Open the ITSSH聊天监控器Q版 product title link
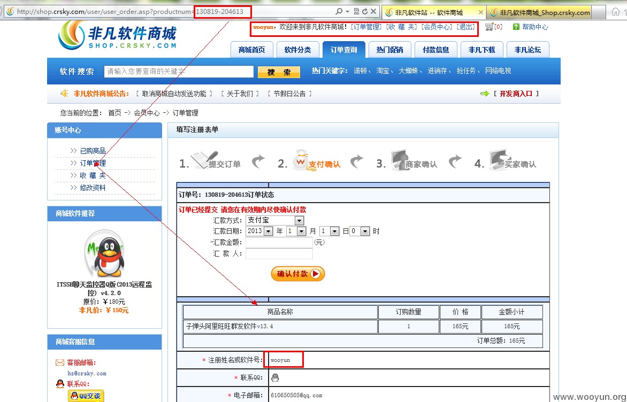Screen dimensions: 627x402 click(x=104, y=289)
